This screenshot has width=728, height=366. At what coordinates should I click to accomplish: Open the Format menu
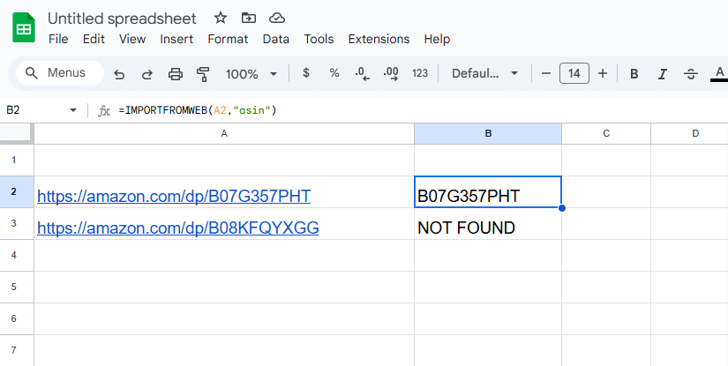click(228, 39)
